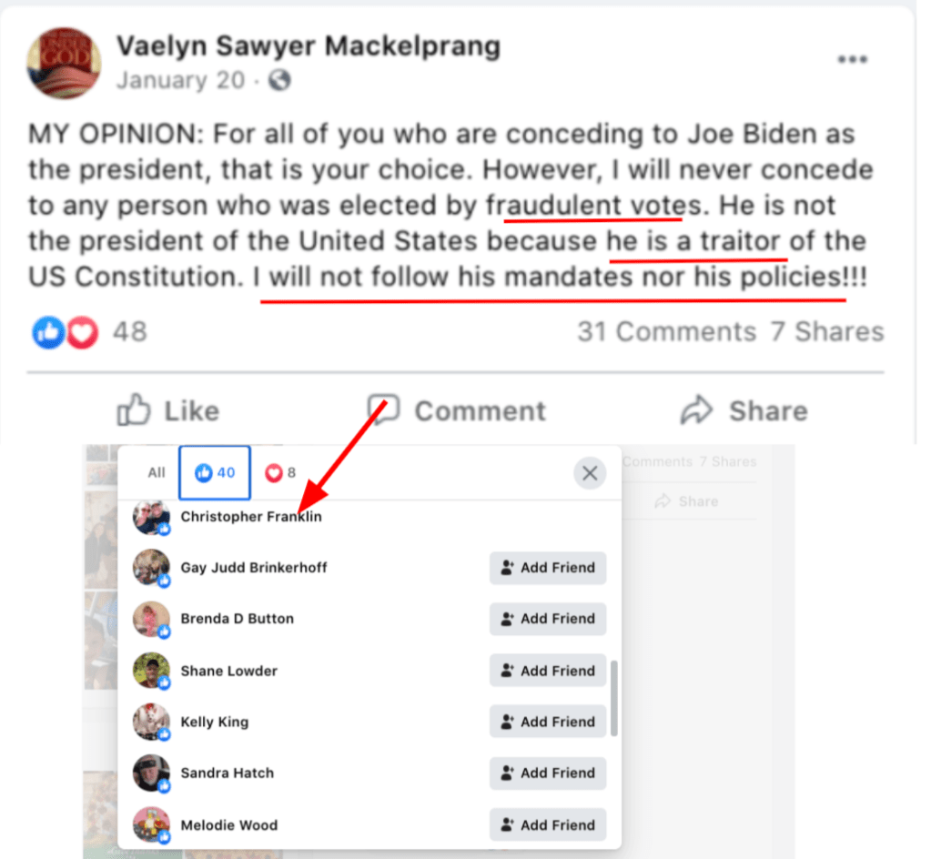Click Add Friend next to Shane Lowder
The width and height of the screenshot is (931, 859).
pyautogui.click(x=548, y=671)
